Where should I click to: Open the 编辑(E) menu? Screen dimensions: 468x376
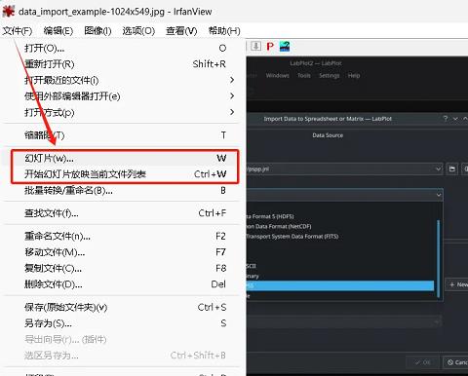(x=58, y=31)
